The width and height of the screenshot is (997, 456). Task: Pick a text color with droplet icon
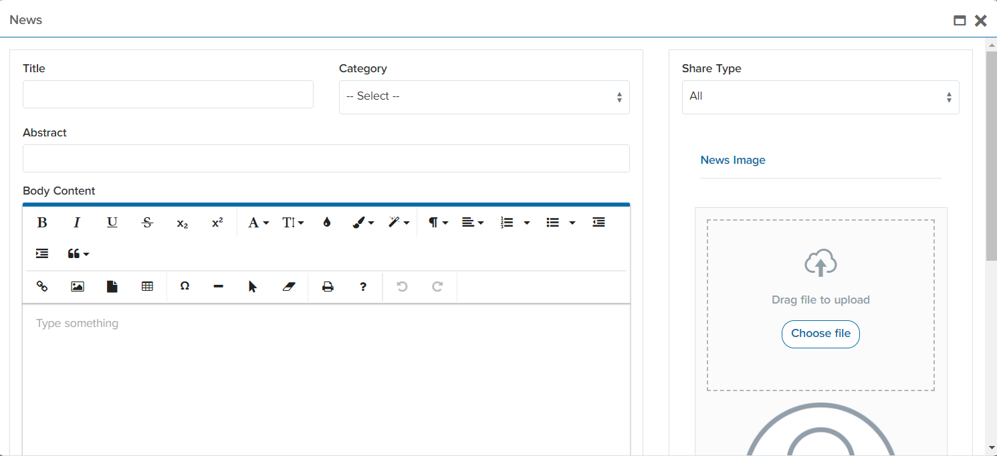[x=326, y=223]
